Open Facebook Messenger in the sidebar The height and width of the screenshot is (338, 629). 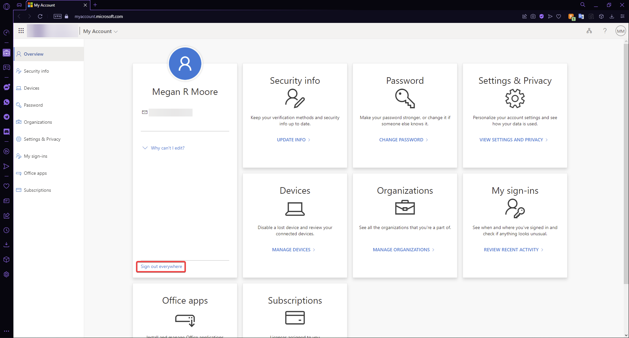7,87
